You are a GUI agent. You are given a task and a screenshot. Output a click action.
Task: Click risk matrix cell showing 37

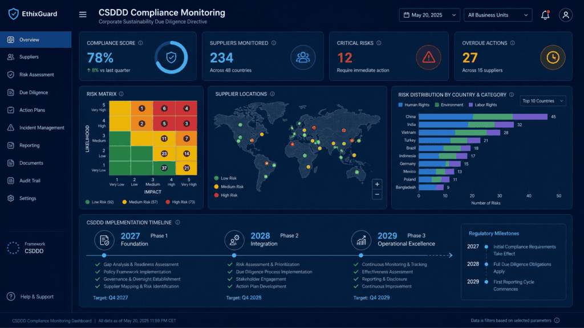pyautogui.click(x=164, y=168)
